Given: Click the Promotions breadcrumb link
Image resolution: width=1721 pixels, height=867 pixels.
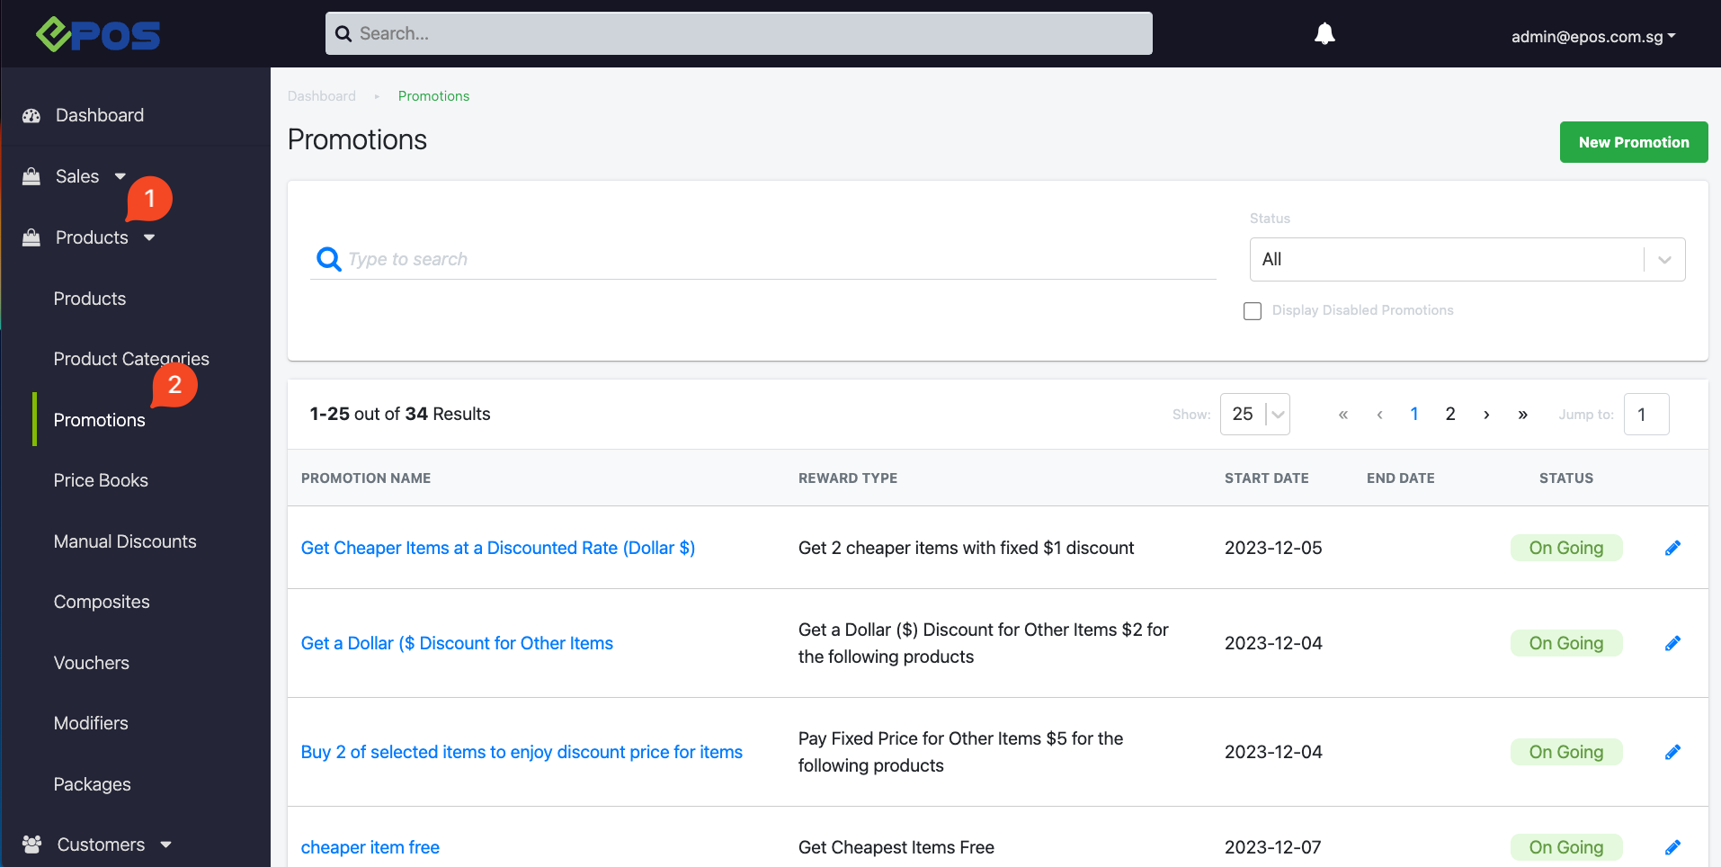Looking at the screenshot, I should click(x=433, y=96).
